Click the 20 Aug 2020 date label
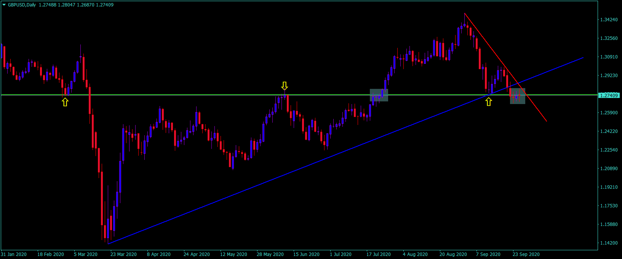The width and height of the screenshot is (622, 259). click(453, 254)
